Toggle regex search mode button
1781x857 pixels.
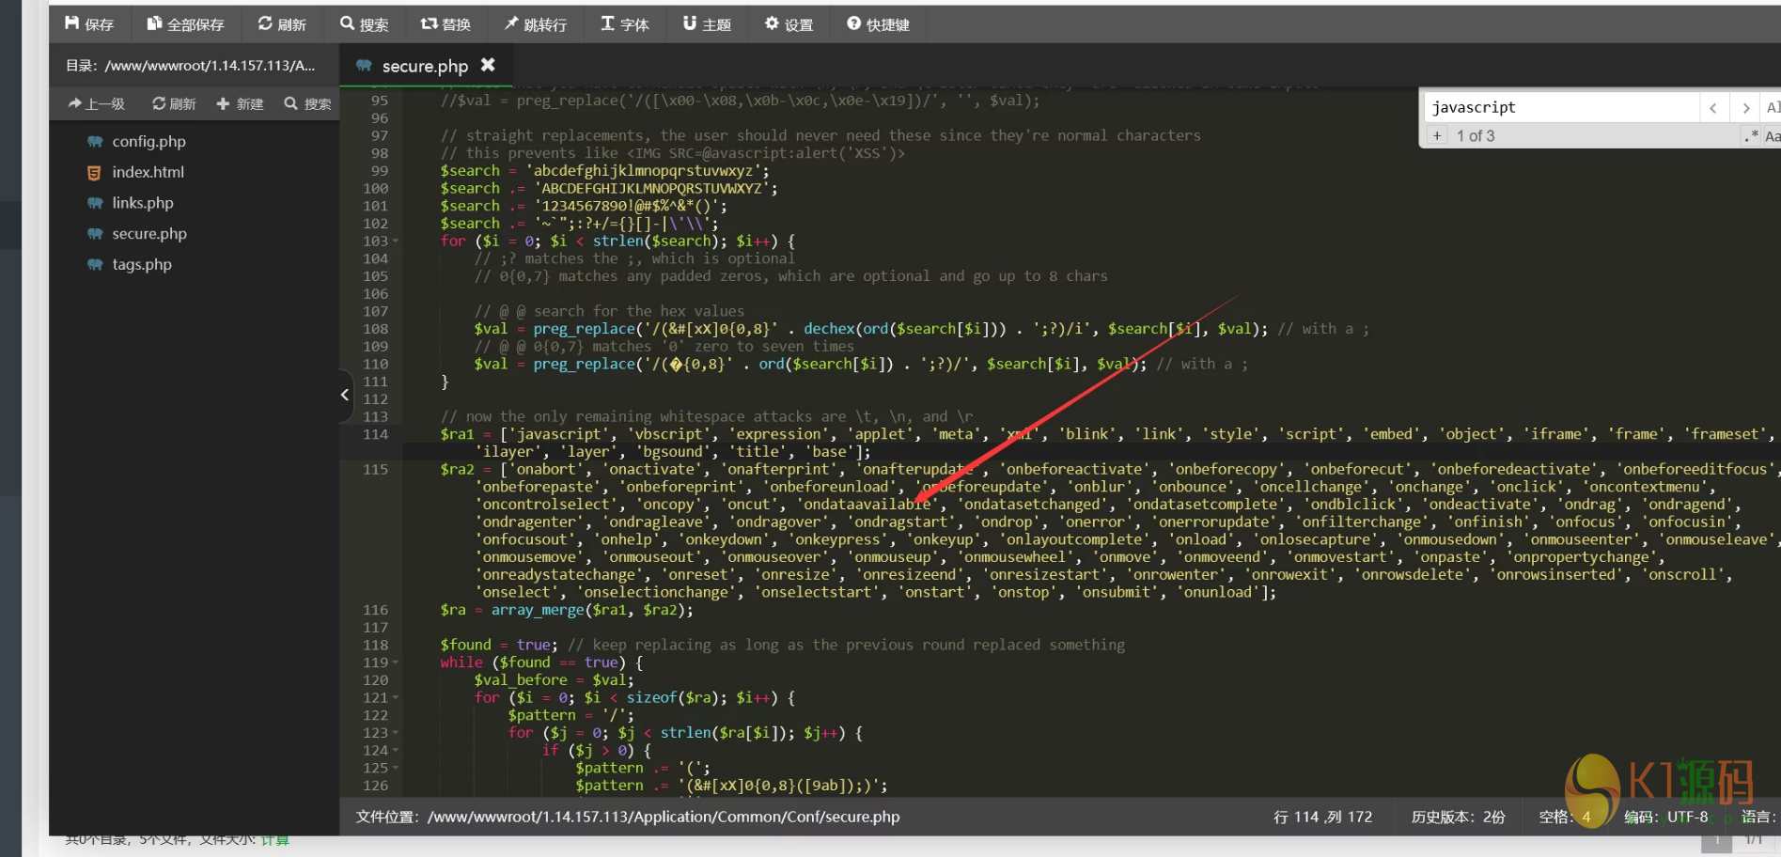[x=1751, y=136]
